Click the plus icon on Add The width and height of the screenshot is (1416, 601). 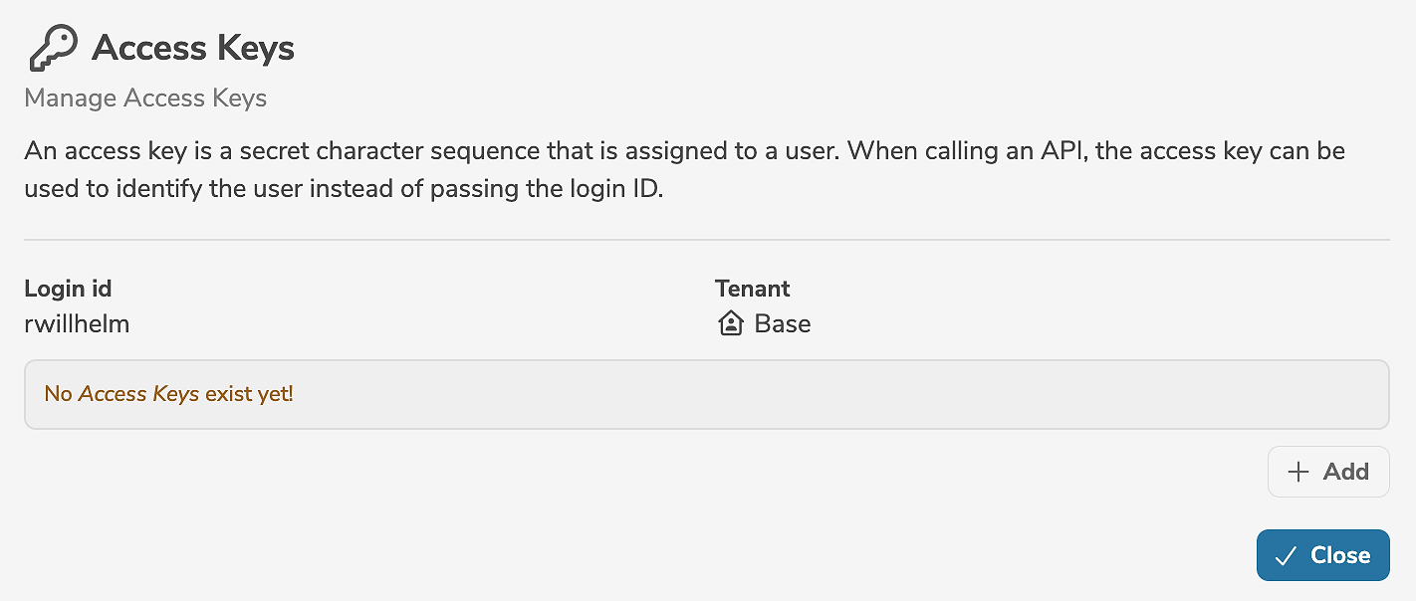point(1298,472)
